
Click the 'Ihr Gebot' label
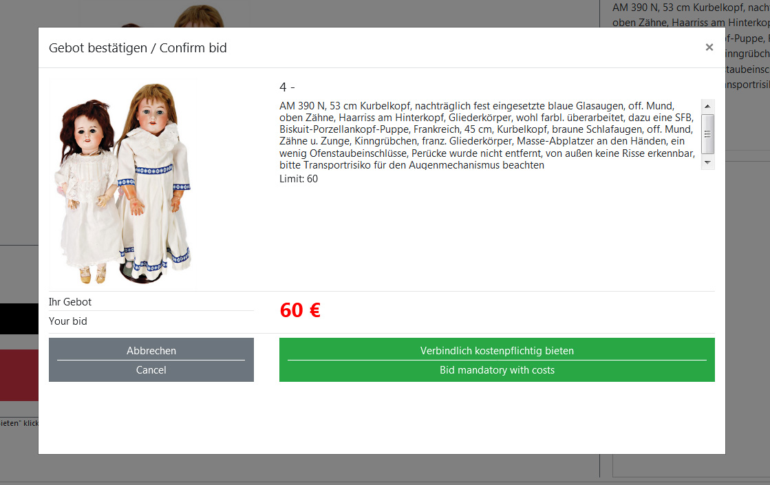pyautogui.click(x=70, y=302)
